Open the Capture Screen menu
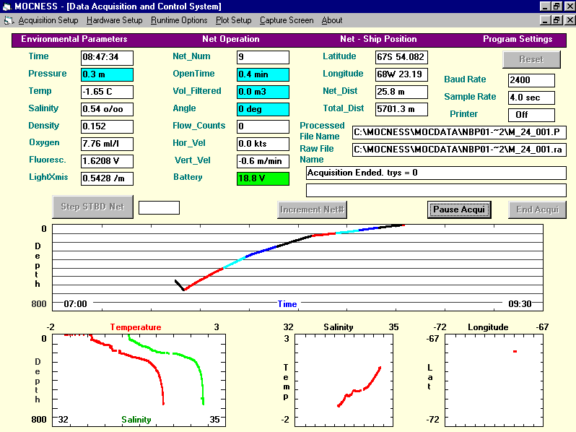The image size is (576, 432). coord(287,20)
